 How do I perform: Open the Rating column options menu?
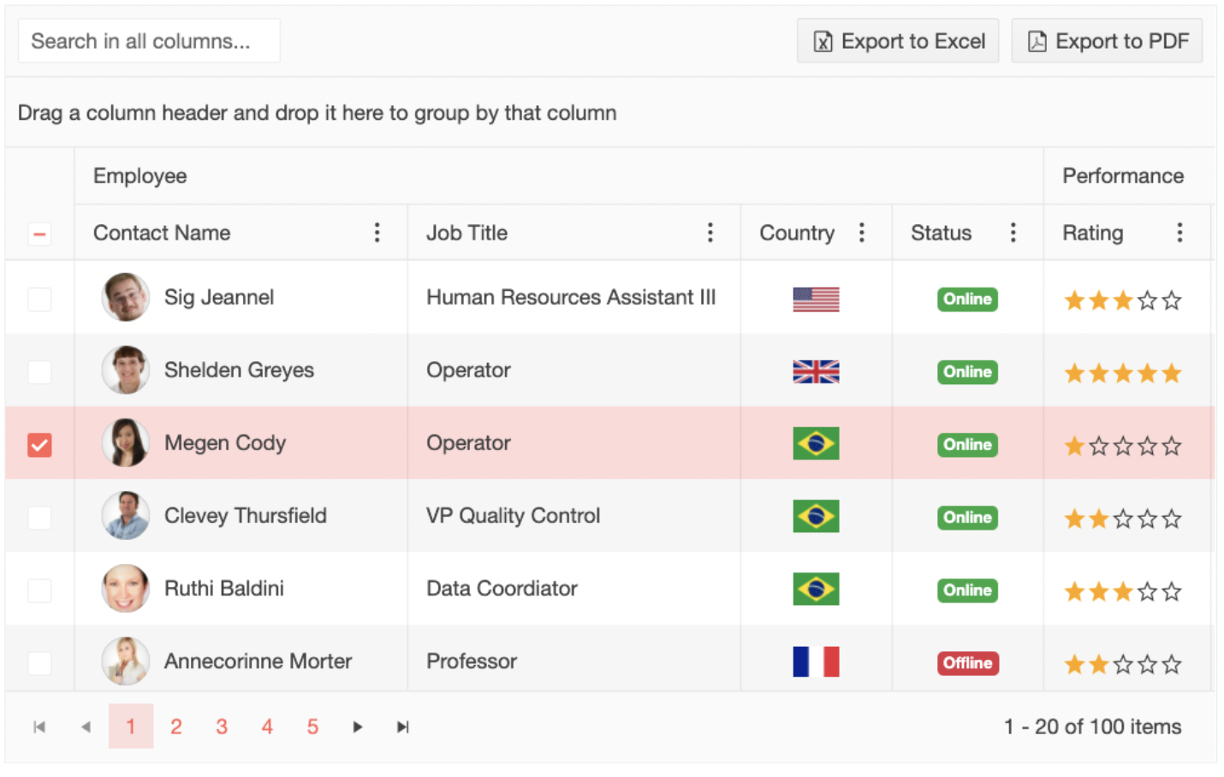pos(1179,233)
